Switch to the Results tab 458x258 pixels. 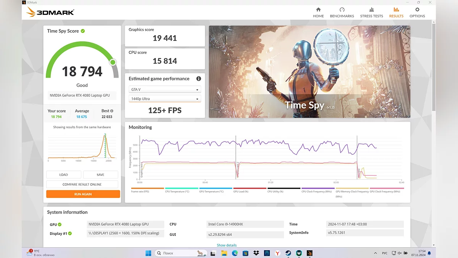coord(396,12)
